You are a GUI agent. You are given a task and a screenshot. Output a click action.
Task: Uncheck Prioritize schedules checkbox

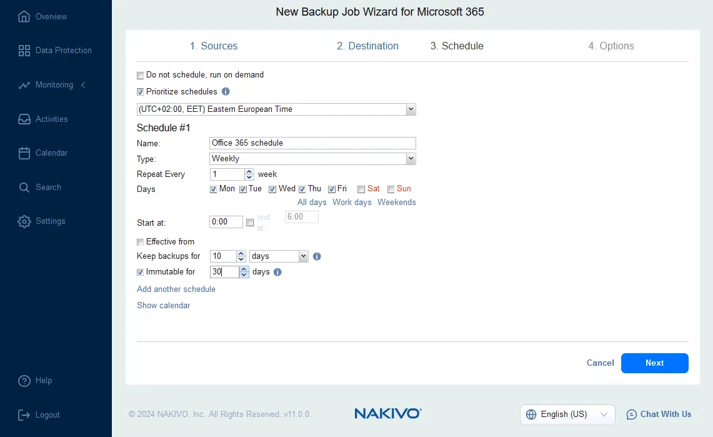pos(140,93)
